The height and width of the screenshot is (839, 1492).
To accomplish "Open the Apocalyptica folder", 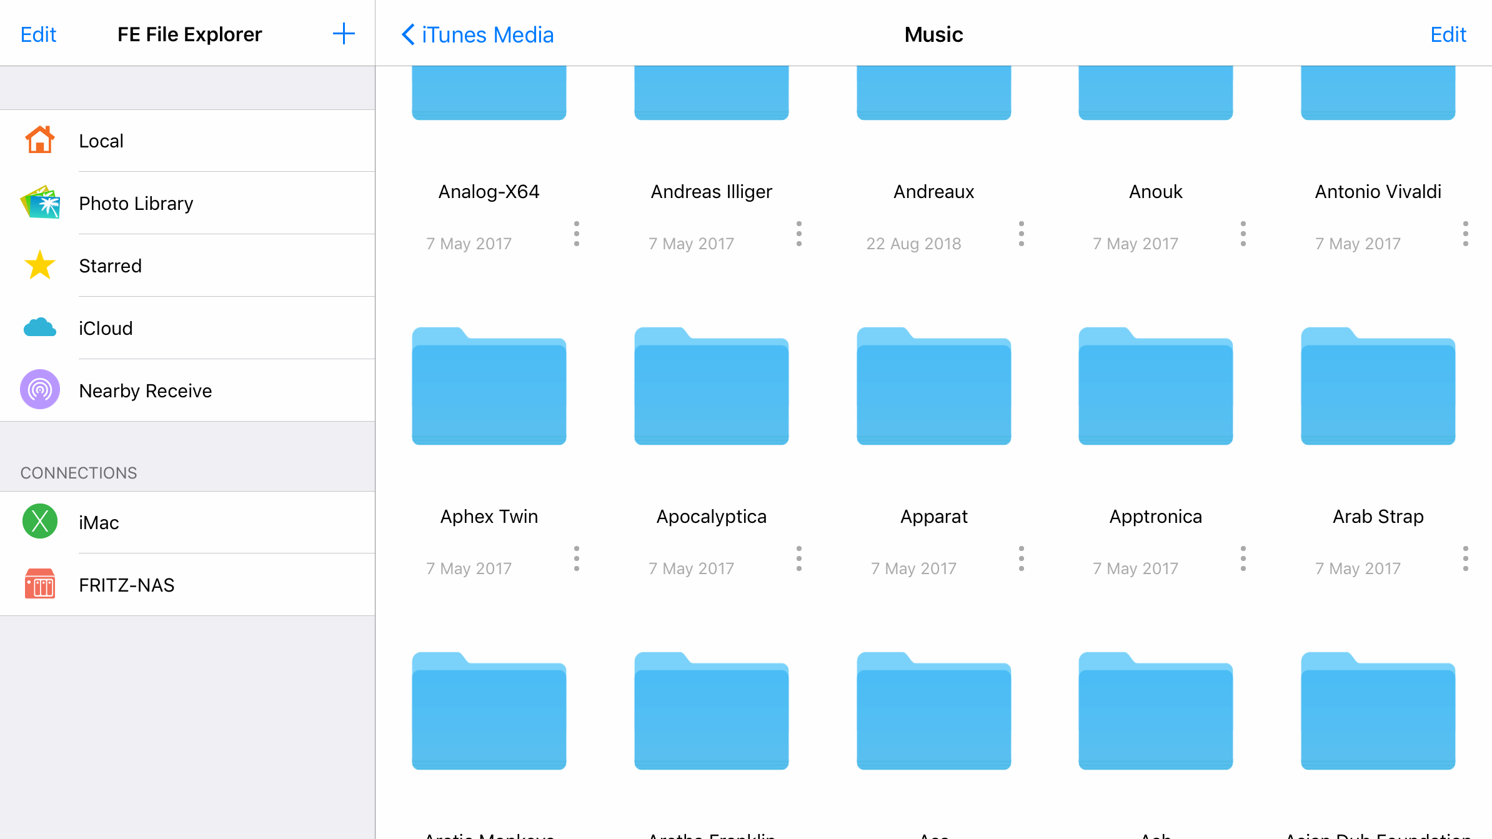I will 712,385.
